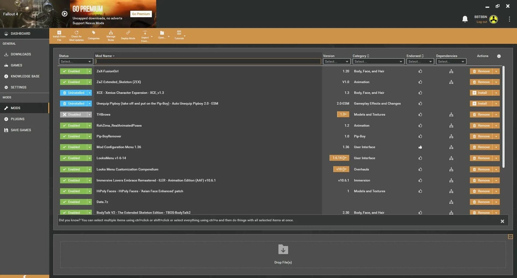Endorse the ZeX-FusionGirl mod
Image resolution: width=517 pixels, height=278 pixels.
pos(420,71)
